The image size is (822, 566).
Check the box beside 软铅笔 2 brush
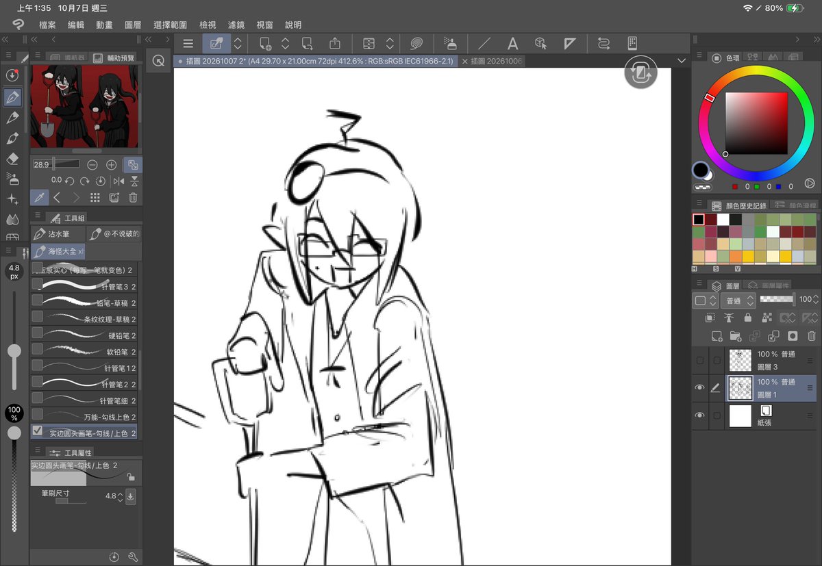pyautogui.click(x=37, y=349)
